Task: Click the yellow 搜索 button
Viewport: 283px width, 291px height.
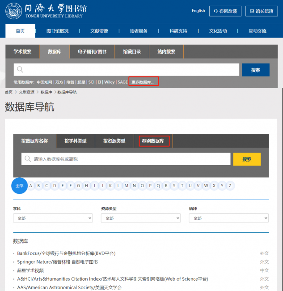Action: pyautogui.click(x=247, y=159)
